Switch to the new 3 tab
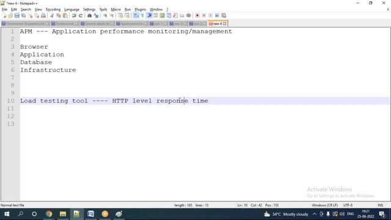Viewport: 391px width, 220px height. click(178, 24)
